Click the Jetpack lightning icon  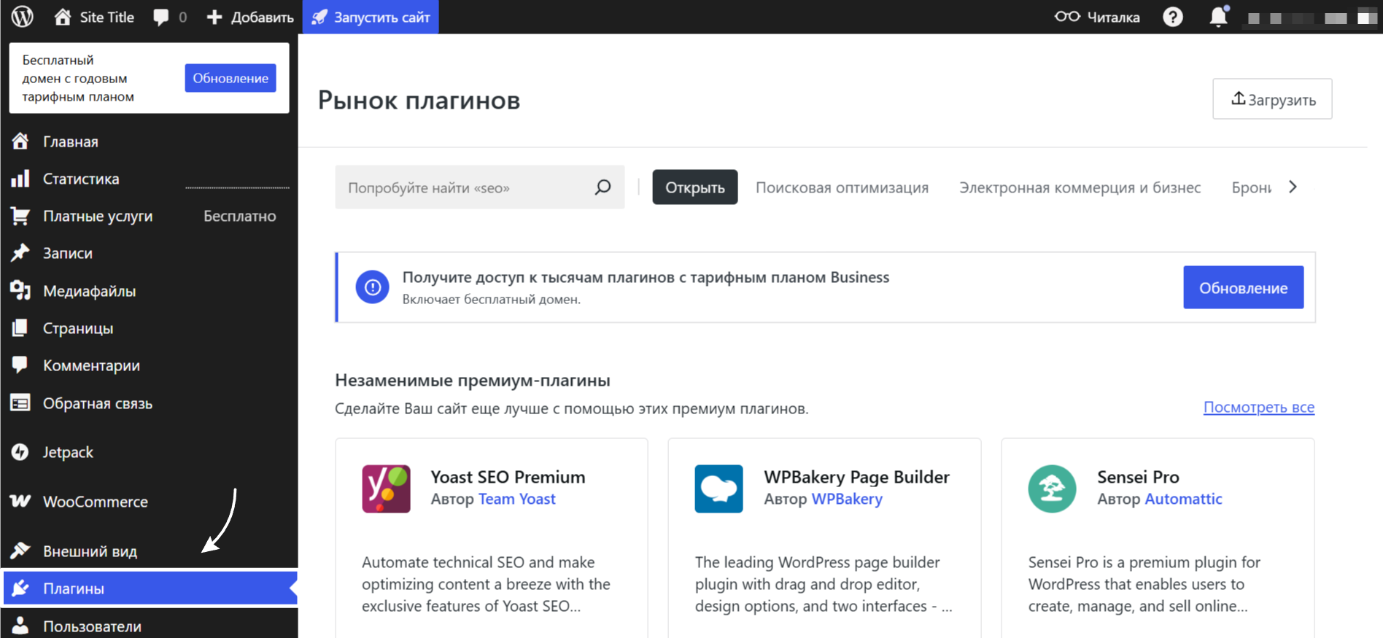tap(20, 452)
